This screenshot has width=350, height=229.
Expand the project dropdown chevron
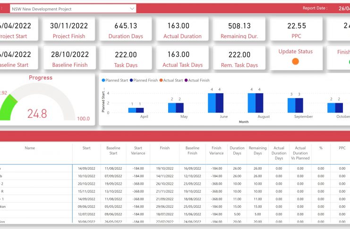coord(132,8)
